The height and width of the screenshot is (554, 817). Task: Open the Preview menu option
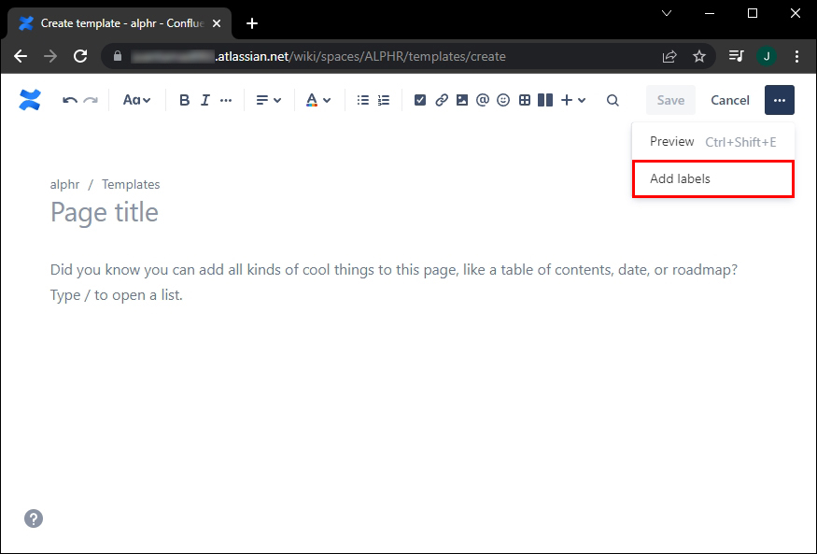(671, 141)
